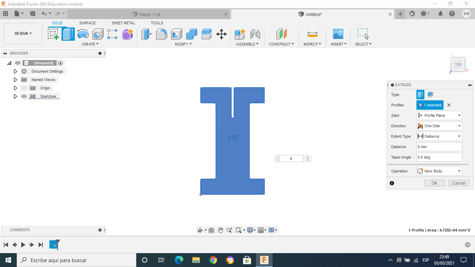Click the Distance 9 mm field
This screenshot has height=267, width=475.
tap(439, 147)
